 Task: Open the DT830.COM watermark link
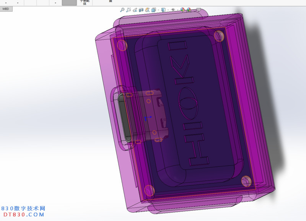(23, 214)
